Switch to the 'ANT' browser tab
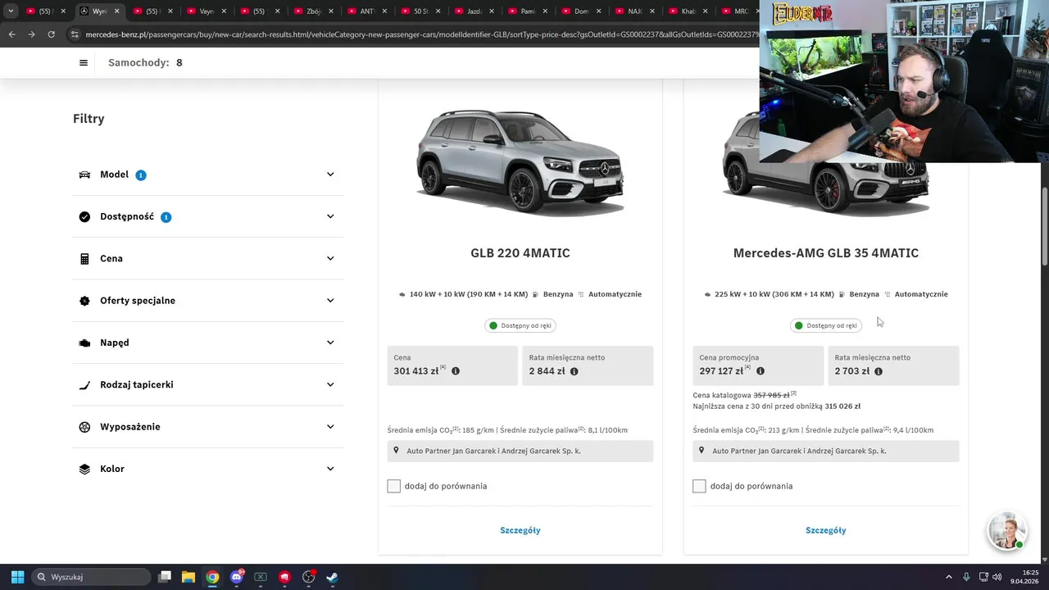This screenshot has width=1049, height=590. (366, 11)
